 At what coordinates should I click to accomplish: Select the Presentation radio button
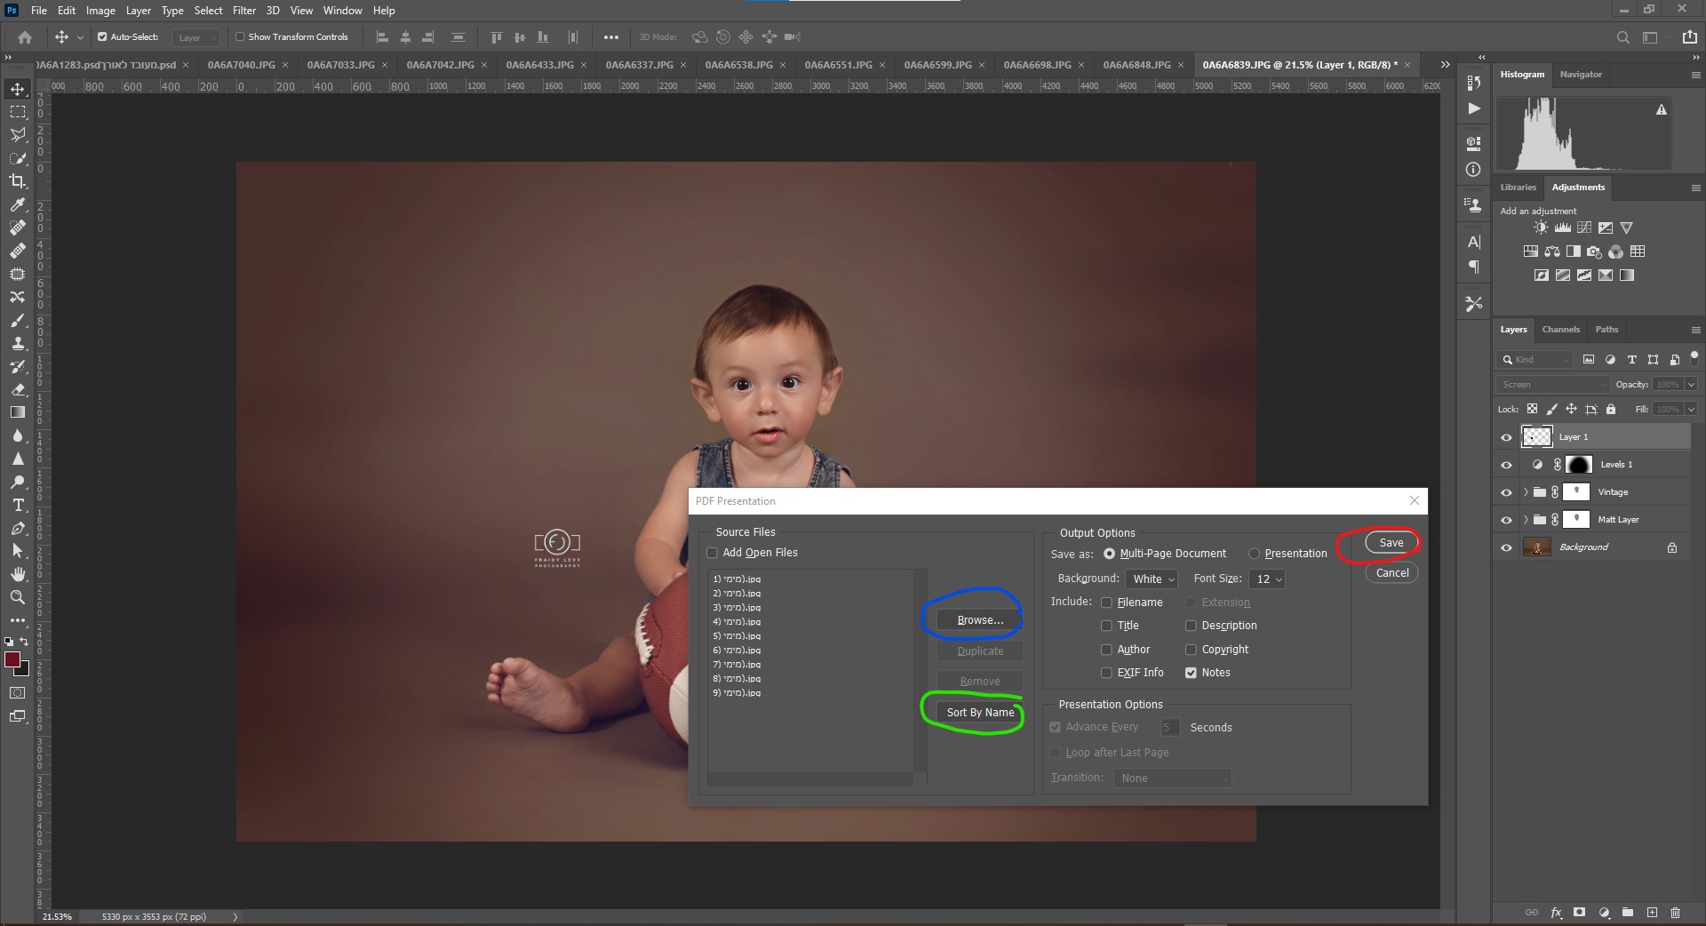point(1254,554)
